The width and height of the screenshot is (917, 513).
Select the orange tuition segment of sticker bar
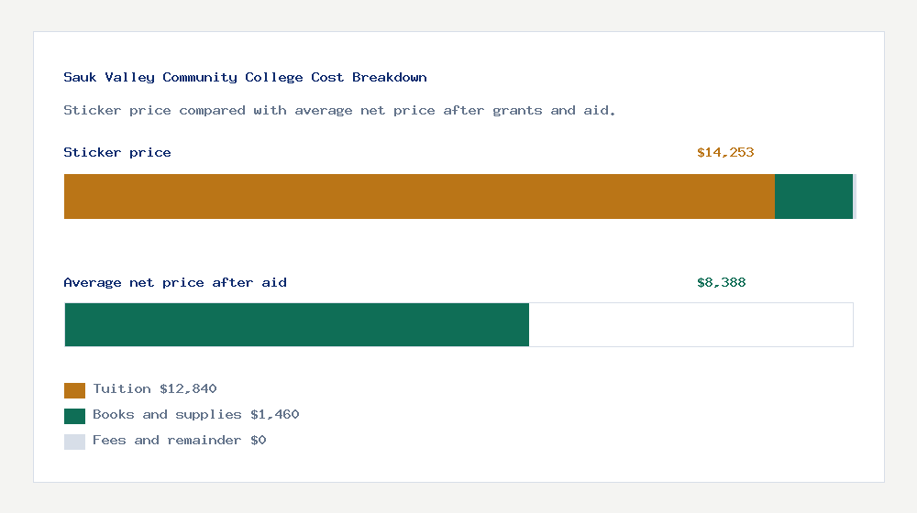coord(419,196)
